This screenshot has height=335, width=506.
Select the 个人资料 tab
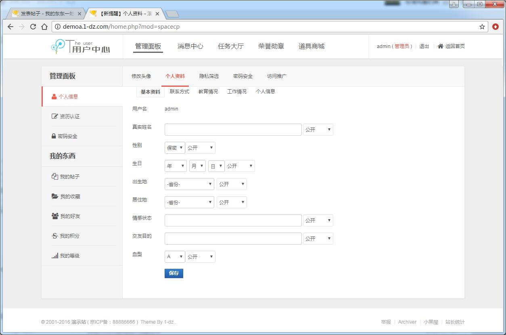point(175,76)
